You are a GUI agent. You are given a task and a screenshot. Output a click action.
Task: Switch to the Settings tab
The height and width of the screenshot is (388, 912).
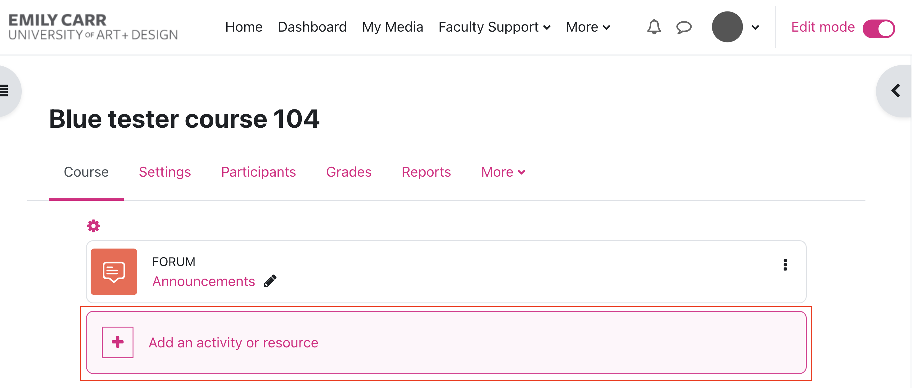[x=165, y=172]
